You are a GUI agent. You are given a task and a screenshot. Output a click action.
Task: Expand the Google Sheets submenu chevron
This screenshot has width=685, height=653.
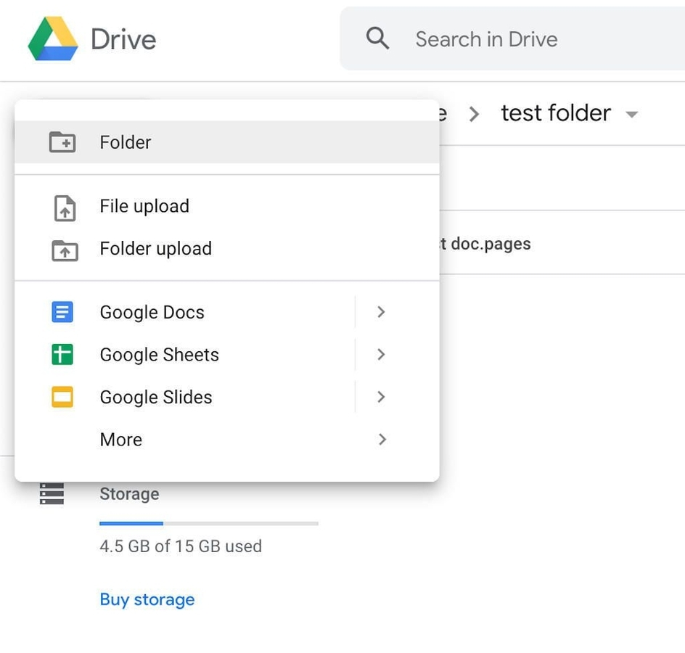tap(381, 355)
